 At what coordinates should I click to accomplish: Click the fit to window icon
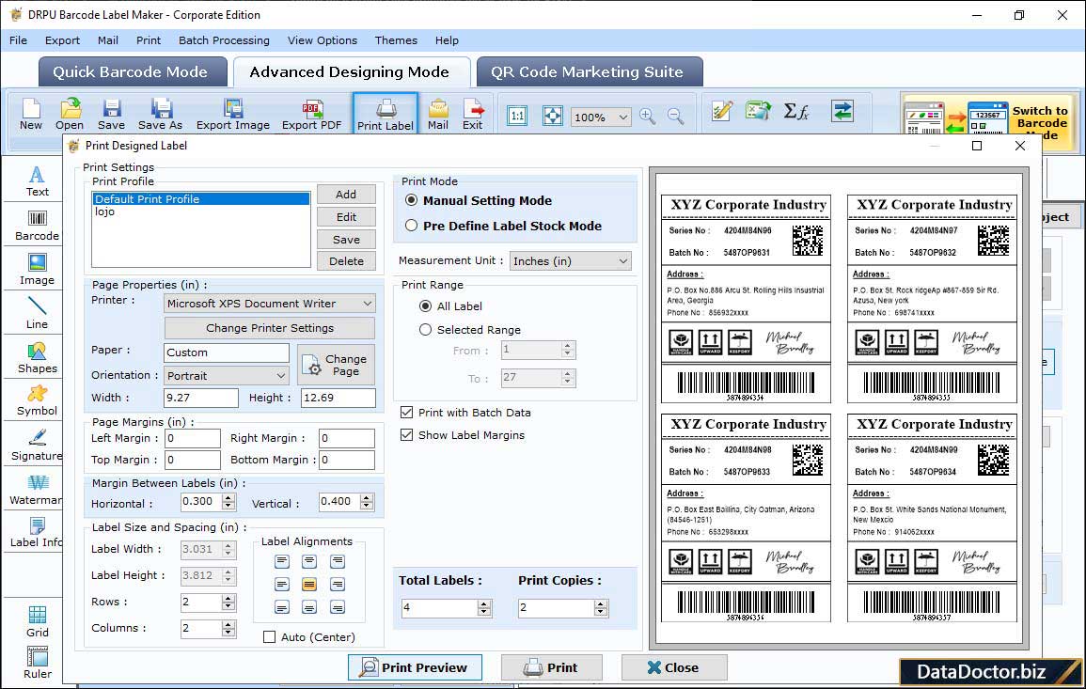(552, 116)
